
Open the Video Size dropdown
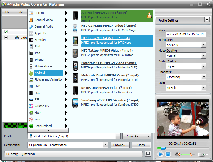204,45
